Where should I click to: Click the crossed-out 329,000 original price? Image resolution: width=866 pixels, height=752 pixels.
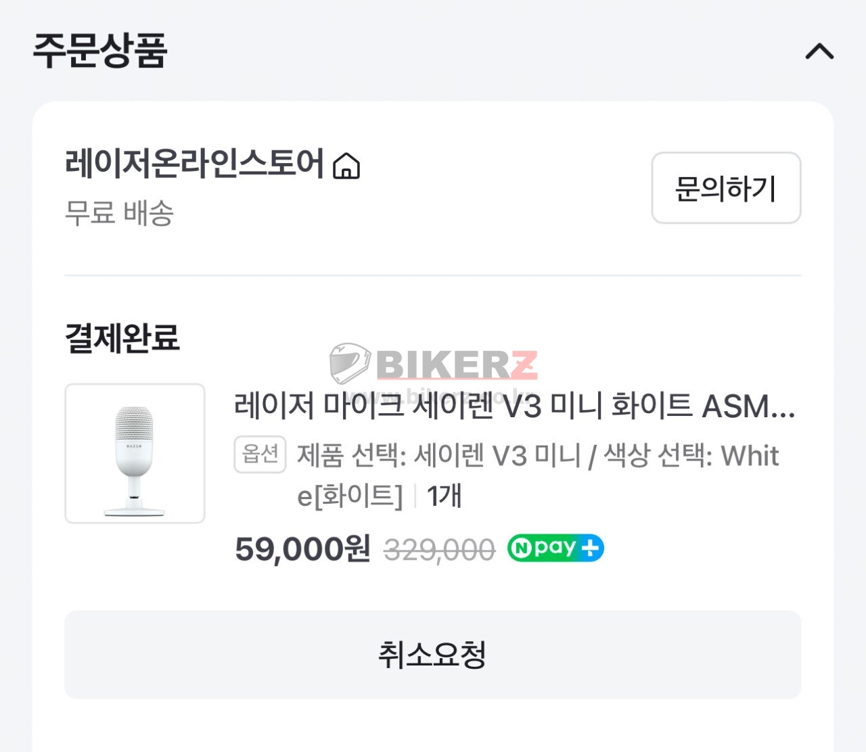[439, 550]
